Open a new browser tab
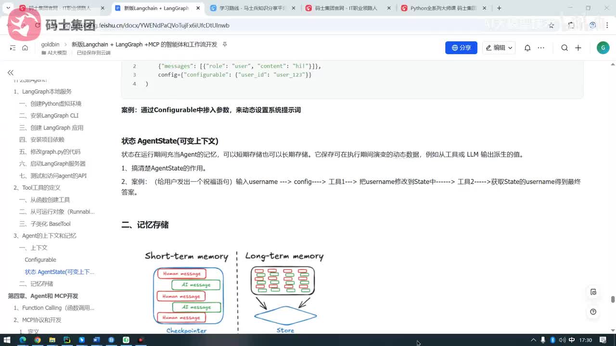Viewport: 616px width, 346px height. (x=499, y=8)
